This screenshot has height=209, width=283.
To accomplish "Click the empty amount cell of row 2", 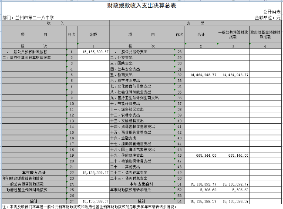I will coord(93,57).
